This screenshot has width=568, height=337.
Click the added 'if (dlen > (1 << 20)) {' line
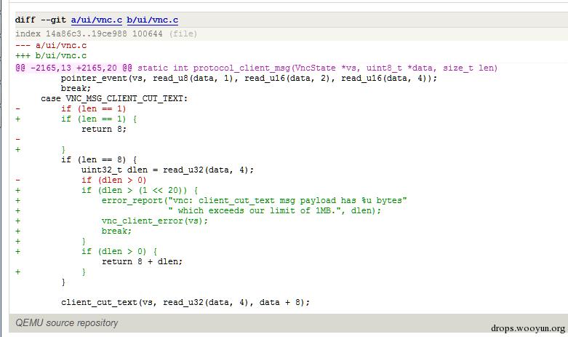click(x=140, y=190)
